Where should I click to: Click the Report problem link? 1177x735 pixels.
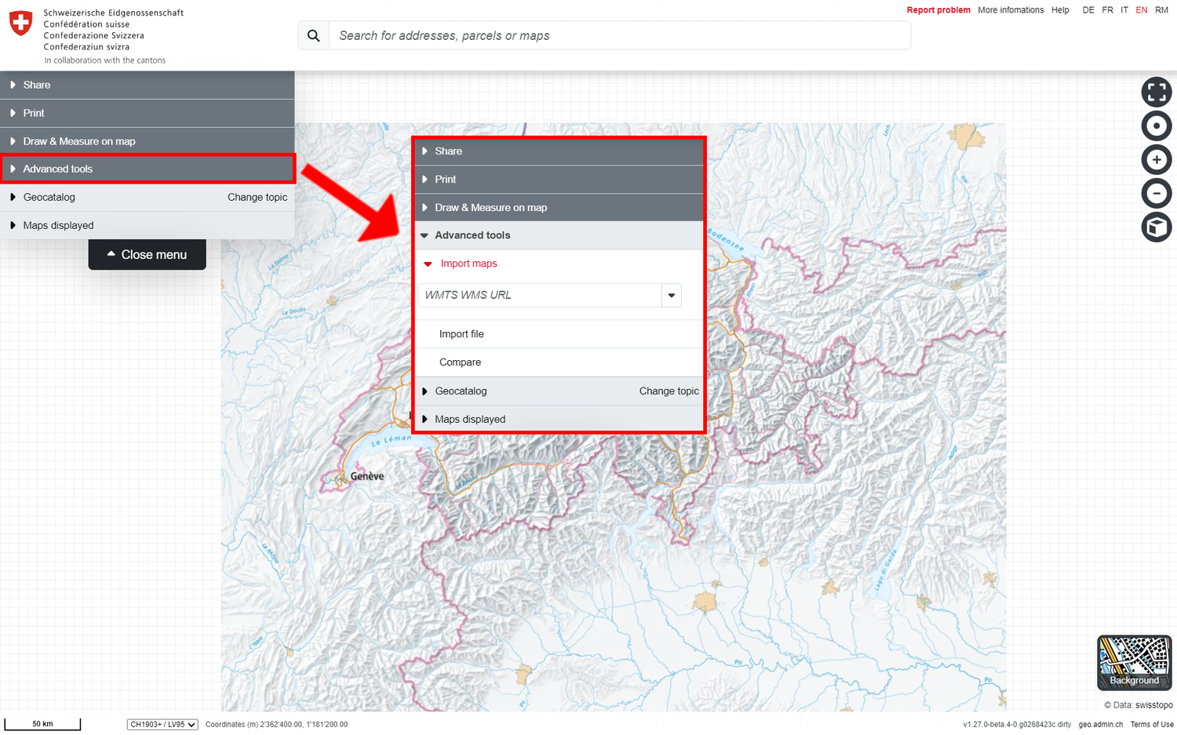point(938,10)
